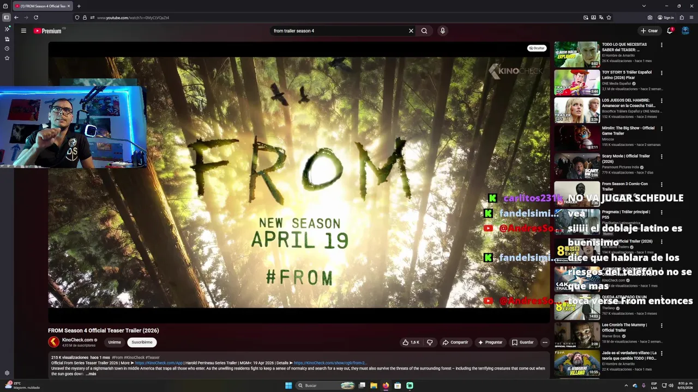Share the video with Compartir
The width and height of the screenshot is (698, 392).
[455, 342]
